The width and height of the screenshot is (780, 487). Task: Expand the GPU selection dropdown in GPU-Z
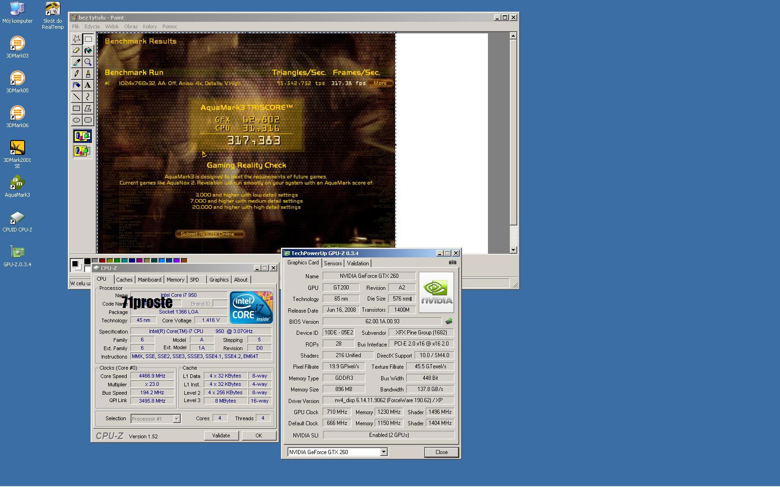tap(384, 452)
